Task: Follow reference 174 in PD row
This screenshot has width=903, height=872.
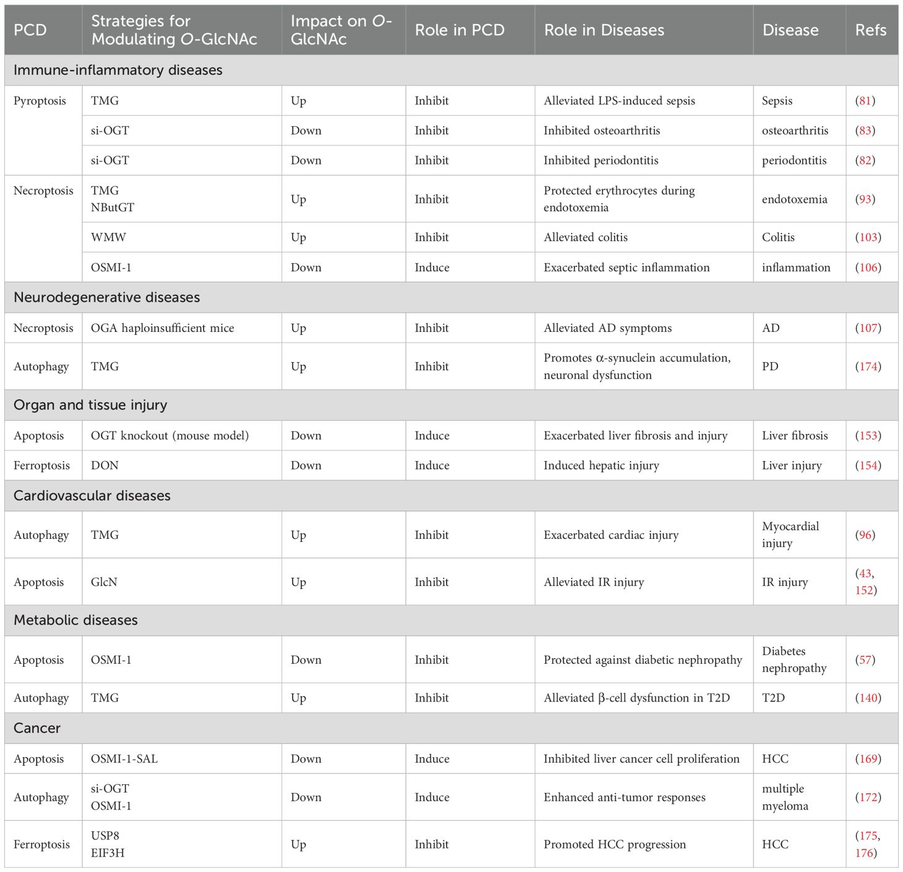Action: 868,366
